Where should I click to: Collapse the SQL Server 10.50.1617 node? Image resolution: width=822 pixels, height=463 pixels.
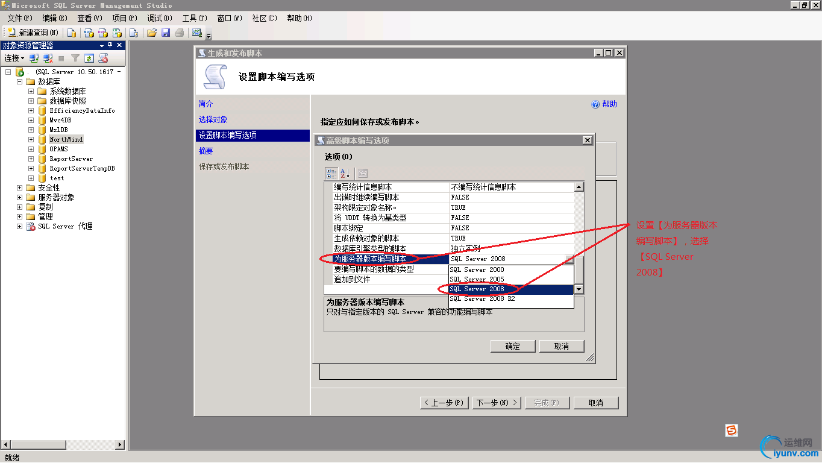8,72
